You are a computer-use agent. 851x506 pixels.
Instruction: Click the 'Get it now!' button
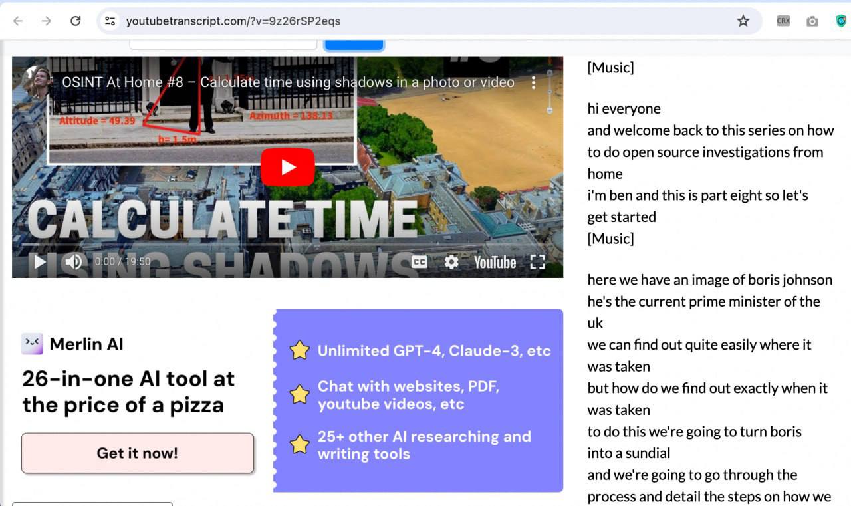[138, 453]
